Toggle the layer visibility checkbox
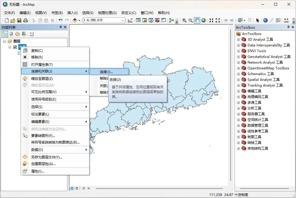Image resolution: width=296 pixels, height=198 pixels. tap(15, 47)
